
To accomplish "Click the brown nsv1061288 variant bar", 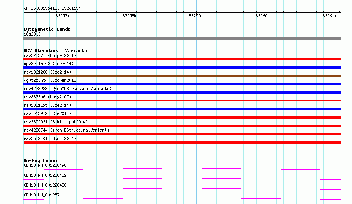I will tap(182, 76).
